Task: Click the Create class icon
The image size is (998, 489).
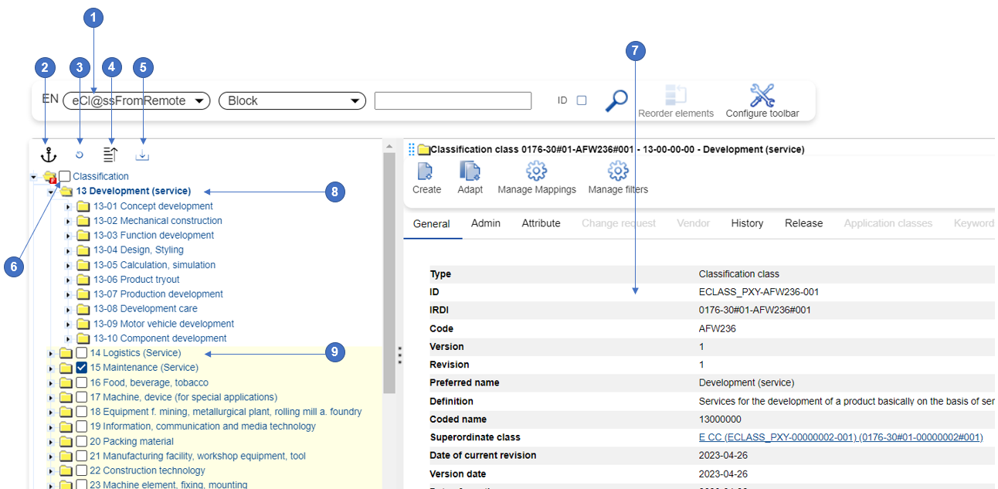Action: point(426,178)
